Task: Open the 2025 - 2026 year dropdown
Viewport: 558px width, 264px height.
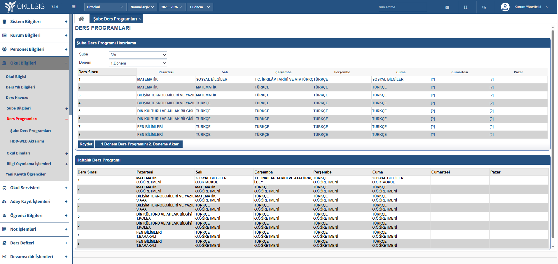Action: tap(172, 7)
